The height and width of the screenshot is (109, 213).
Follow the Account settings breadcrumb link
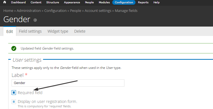tap(98, 11)
